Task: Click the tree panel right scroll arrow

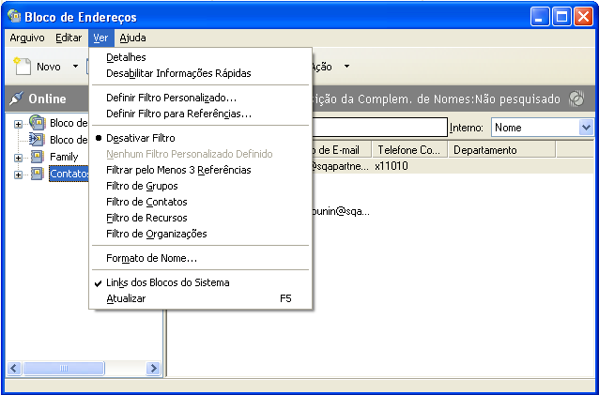Action: click(154, 369)
